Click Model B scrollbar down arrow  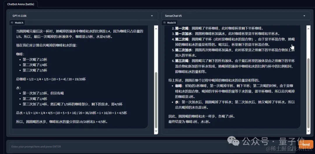[x=308, y=132]
